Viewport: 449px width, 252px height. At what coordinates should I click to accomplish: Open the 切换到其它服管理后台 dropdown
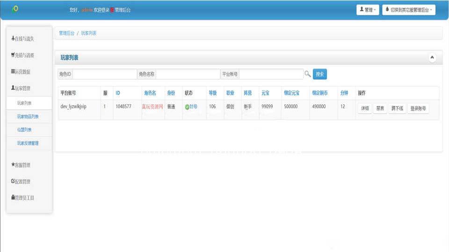(409, 10)
